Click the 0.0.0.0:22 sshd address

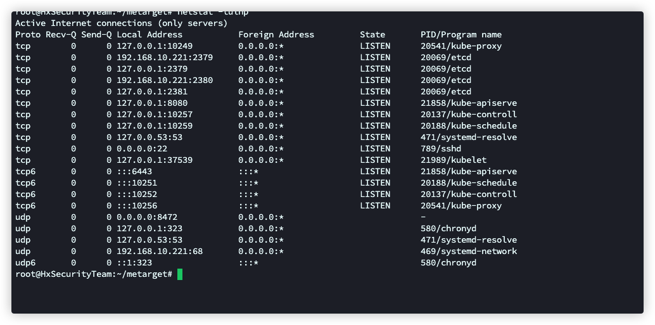tap(142, 148)
